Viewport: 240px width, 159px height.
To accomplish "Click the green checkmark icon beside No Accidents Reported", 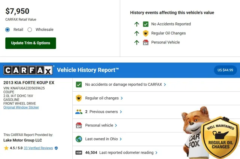I will click(145, 24).
